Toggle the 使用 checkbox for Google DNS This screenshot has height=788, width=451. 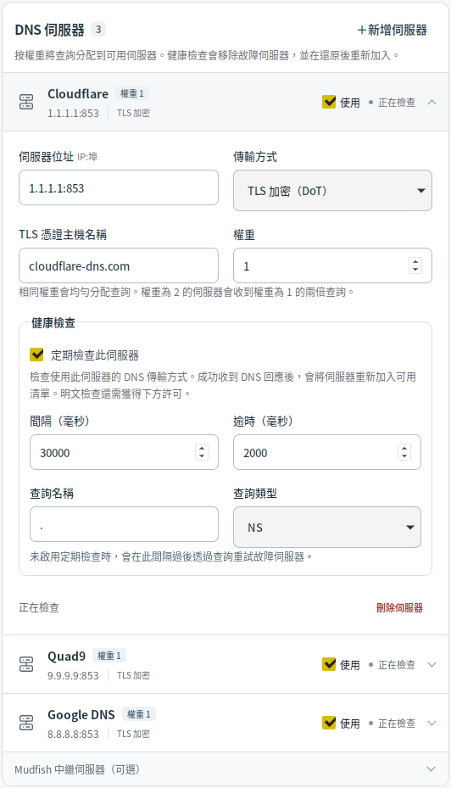(x=329, y=723)
